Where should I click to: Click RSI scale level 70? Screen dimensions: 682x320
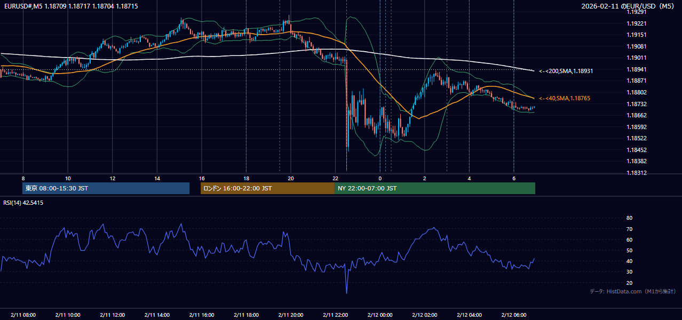point(629,229)
